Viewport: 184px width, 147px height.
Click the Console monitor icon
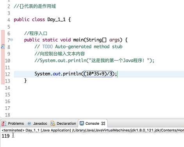[x=82, y=123]
